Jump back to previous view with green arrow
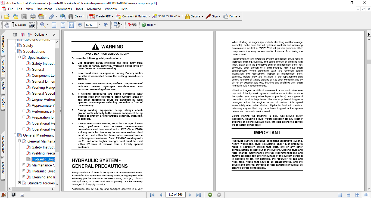The height and width of the screenshot is (198, 371). (x=210, y=195)
